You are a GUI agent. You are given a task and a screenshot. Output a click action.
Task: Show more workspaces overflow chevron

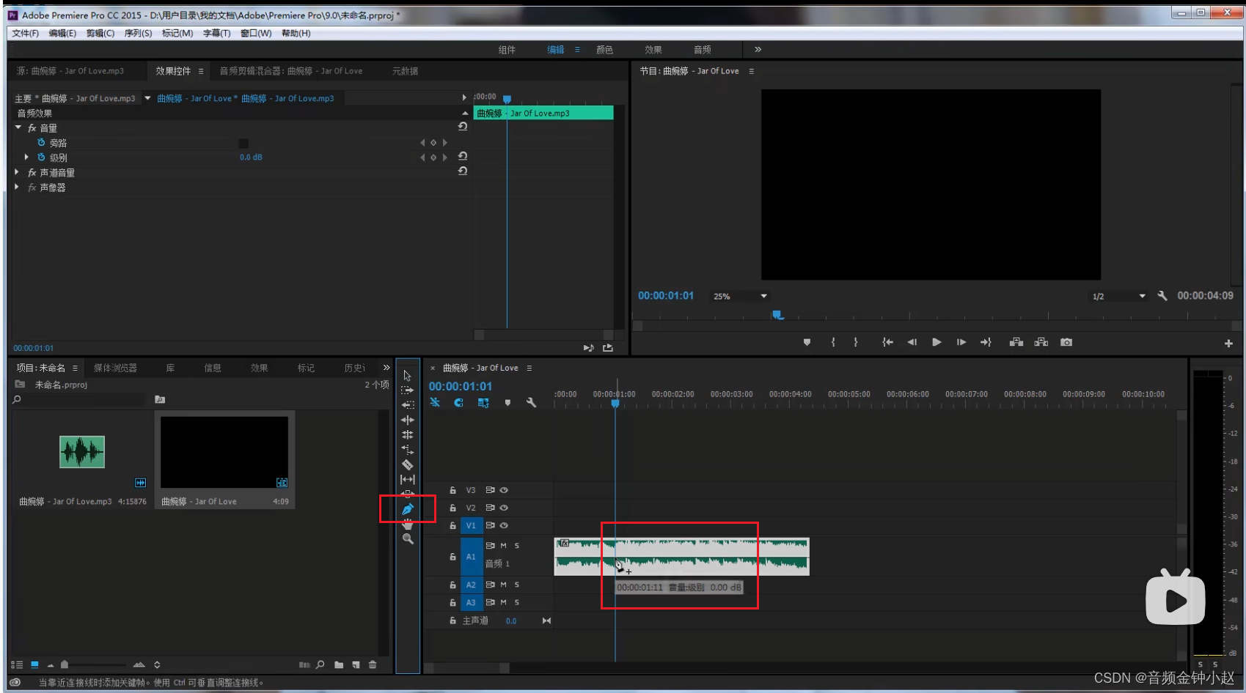(x=758, y=49)
